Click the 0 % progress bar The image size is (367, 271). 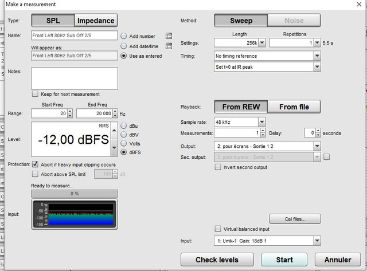pyautogui.click(x=75, y=194)
